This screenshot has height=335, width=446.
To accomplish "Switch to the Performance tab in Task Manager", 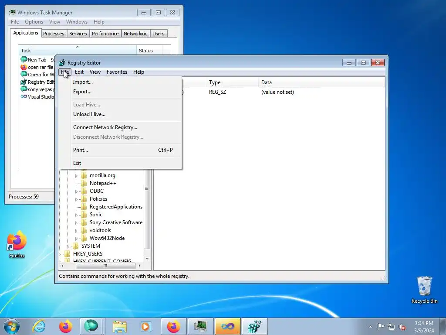I will (x=105, y=34).
